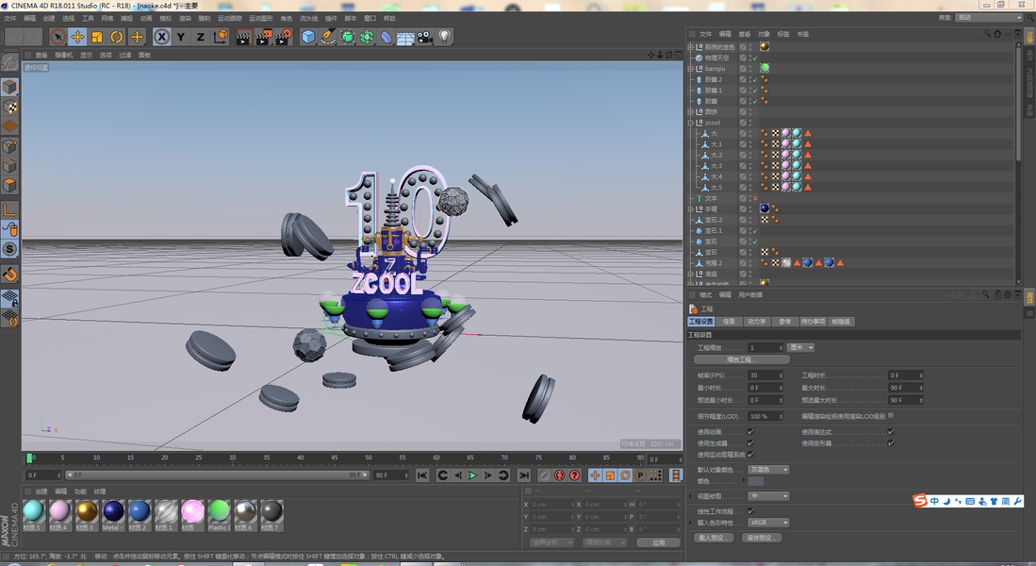
Task: Switch to Model mode in left palette
Action: click(x=10, y=87)
